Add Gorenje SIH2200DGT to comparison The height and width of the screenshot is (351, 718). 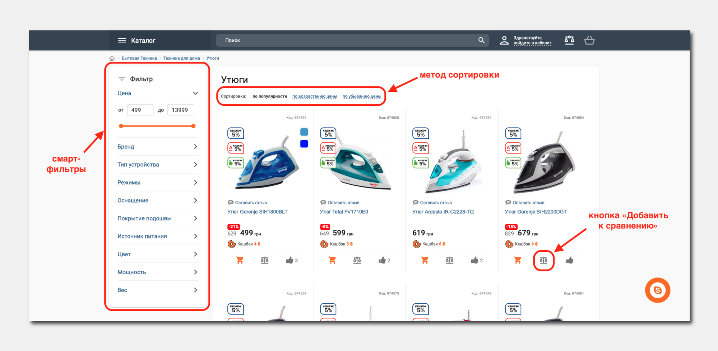[x=543, y=260]
